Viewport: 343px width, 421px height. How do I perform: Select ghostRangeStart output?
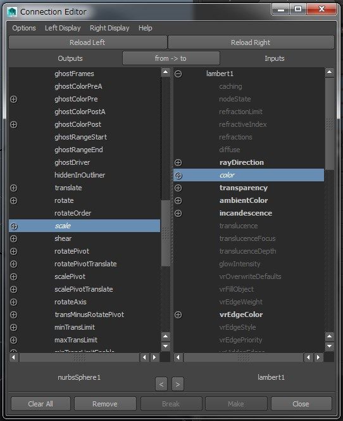coord(80,137)
